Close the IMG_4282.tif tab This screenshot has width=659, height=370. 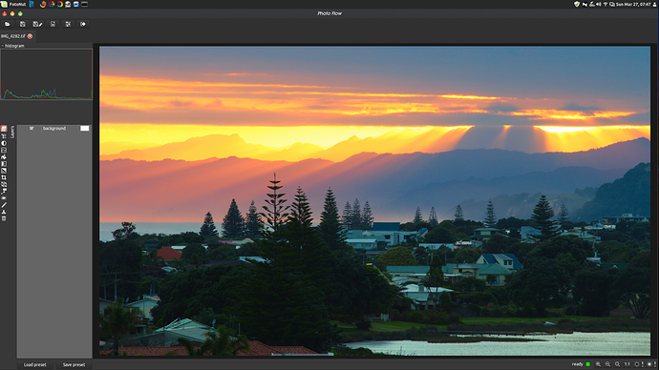pos(30,36)
